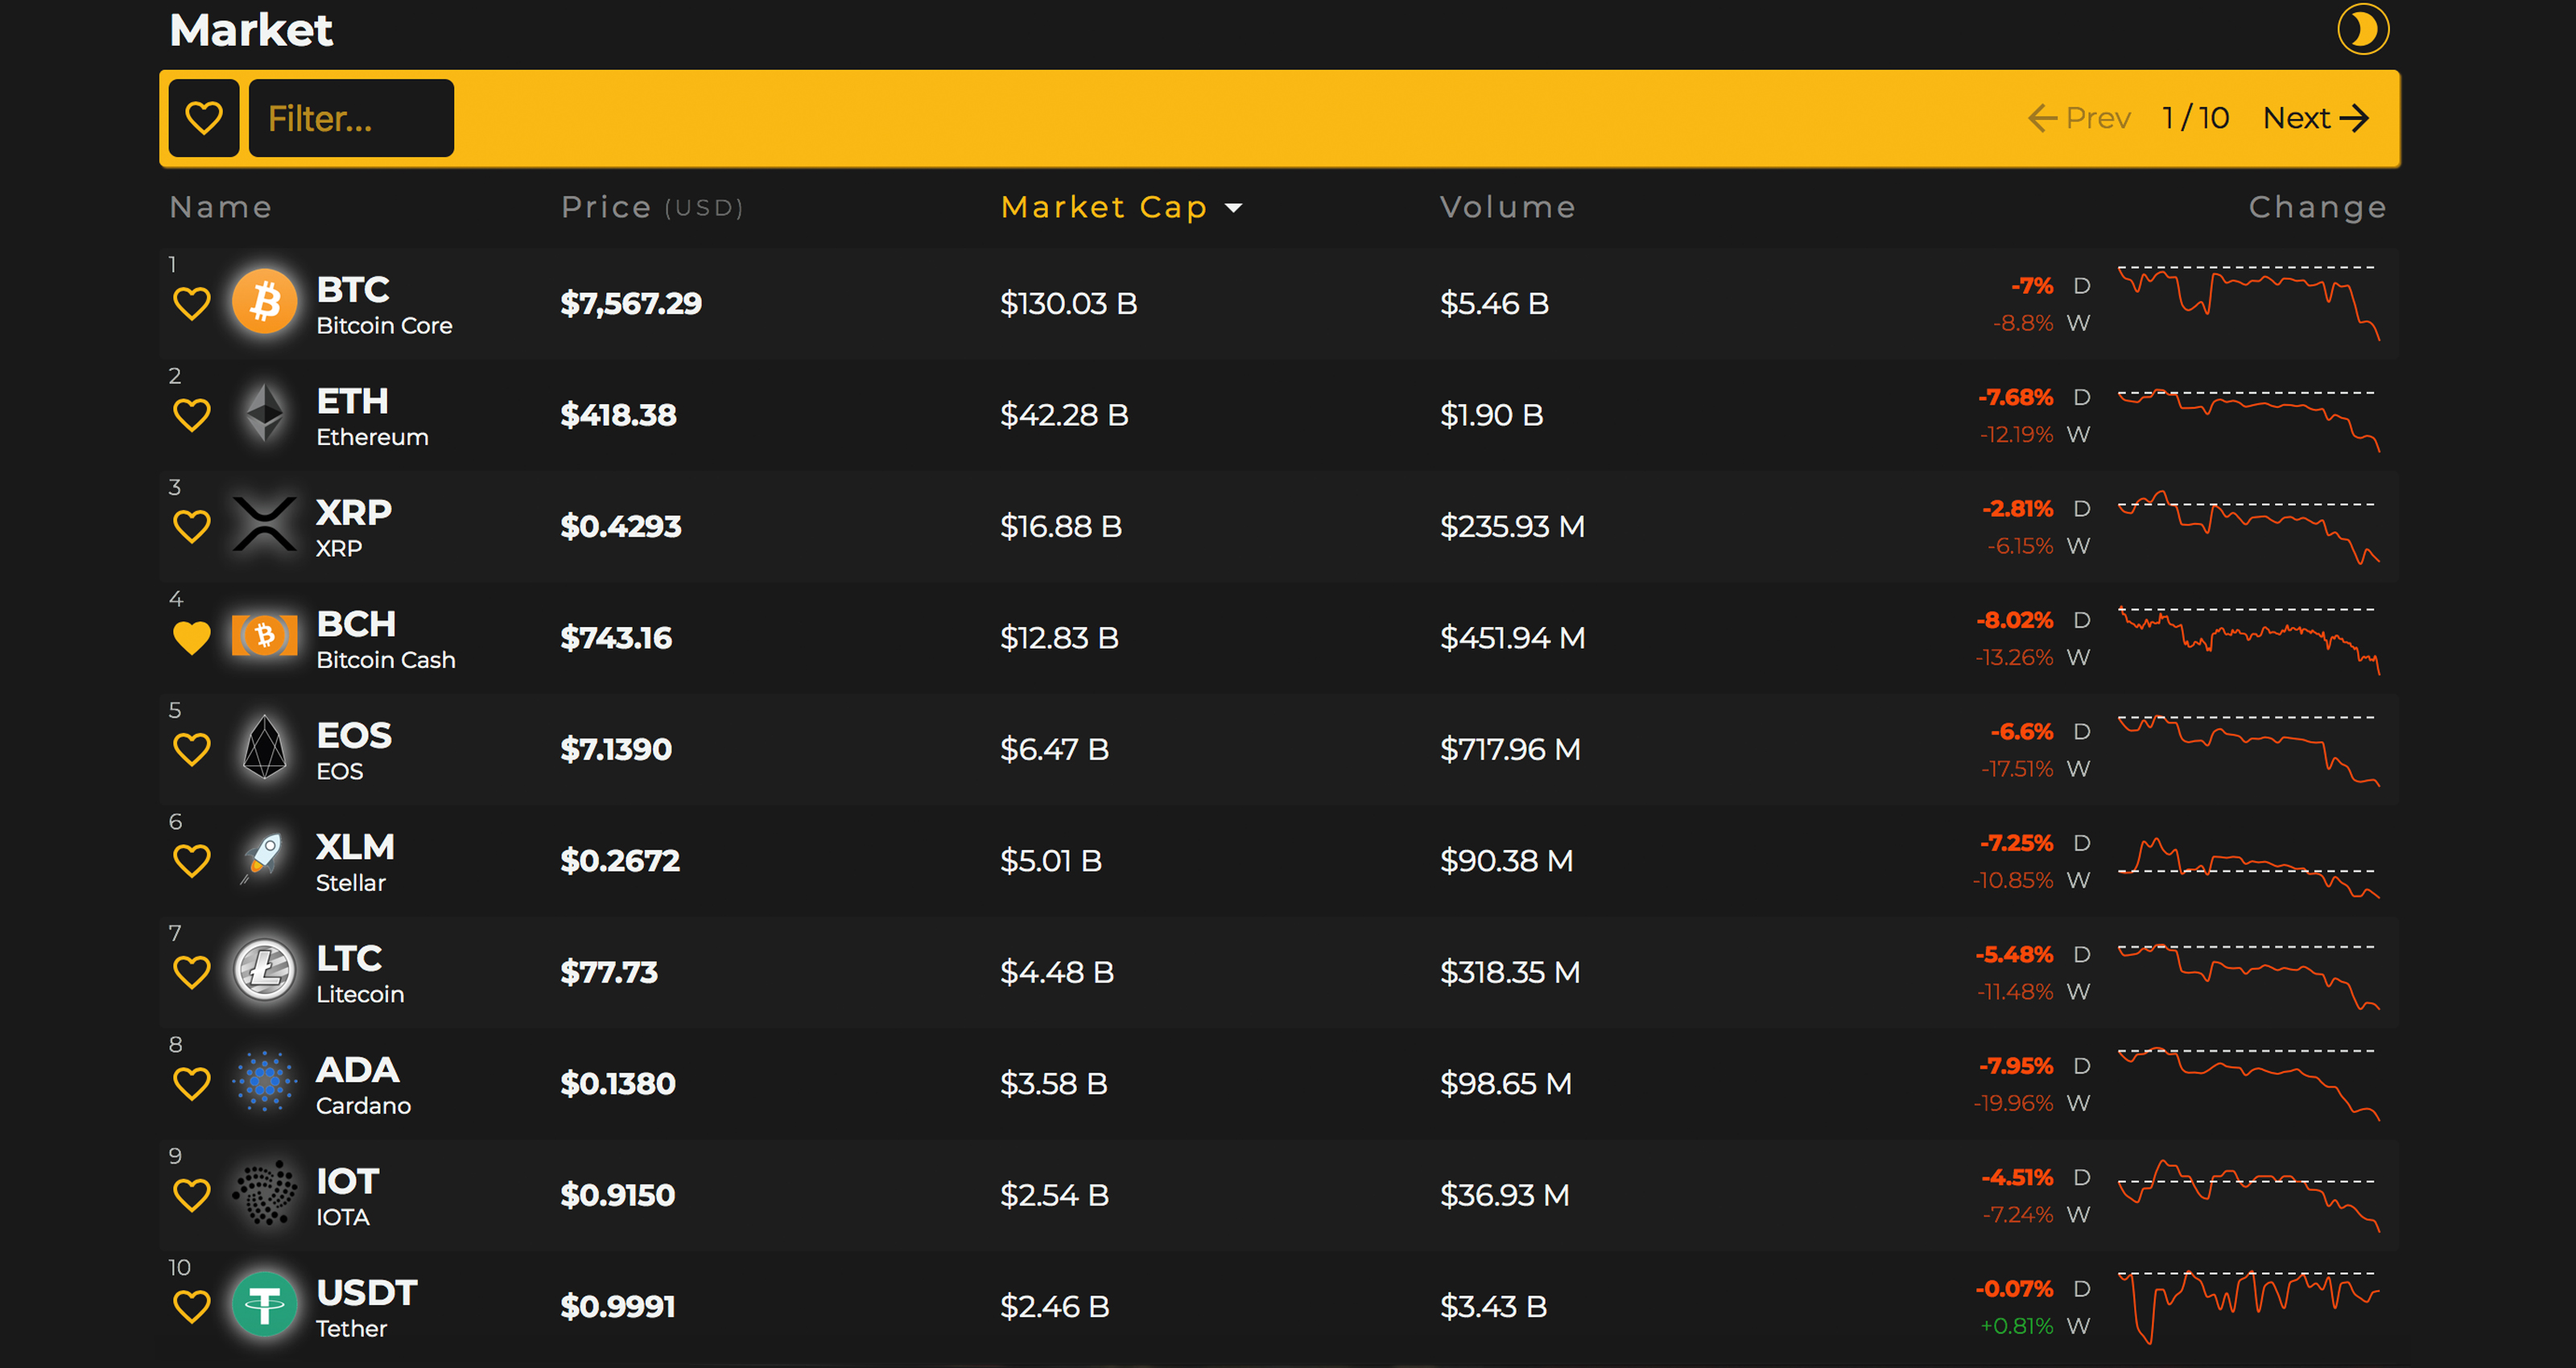Image resolution: width=2576 pixels, height=1368 pixels.
Task: Select ETH market cap $42.28 B
Action: tap(1064, 414)
